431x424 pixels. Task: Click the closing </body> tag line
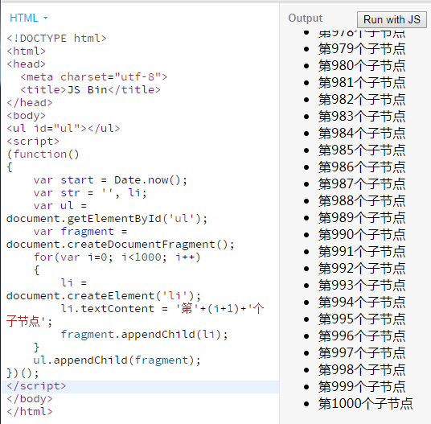click(x=30, y=399)
